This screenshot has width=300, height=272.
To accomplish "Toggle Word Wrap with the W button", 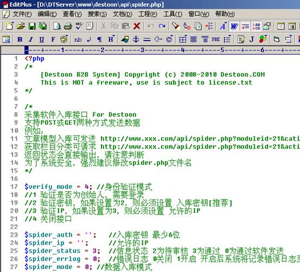I will (234, 26).
